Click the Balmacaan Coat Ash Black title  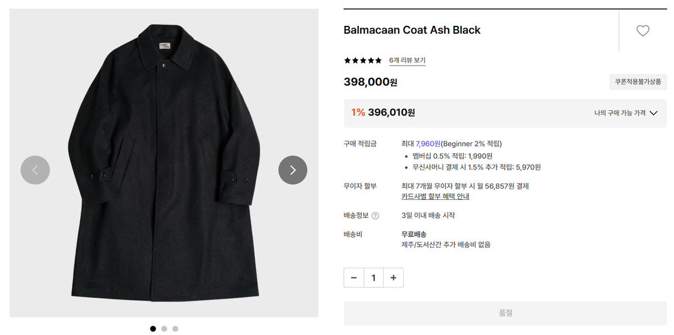pos(412,30)
